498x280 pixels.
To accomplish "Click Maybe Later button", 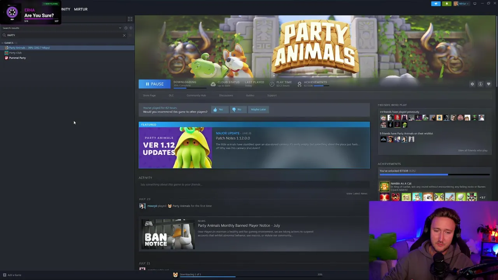I will point(258,110).
